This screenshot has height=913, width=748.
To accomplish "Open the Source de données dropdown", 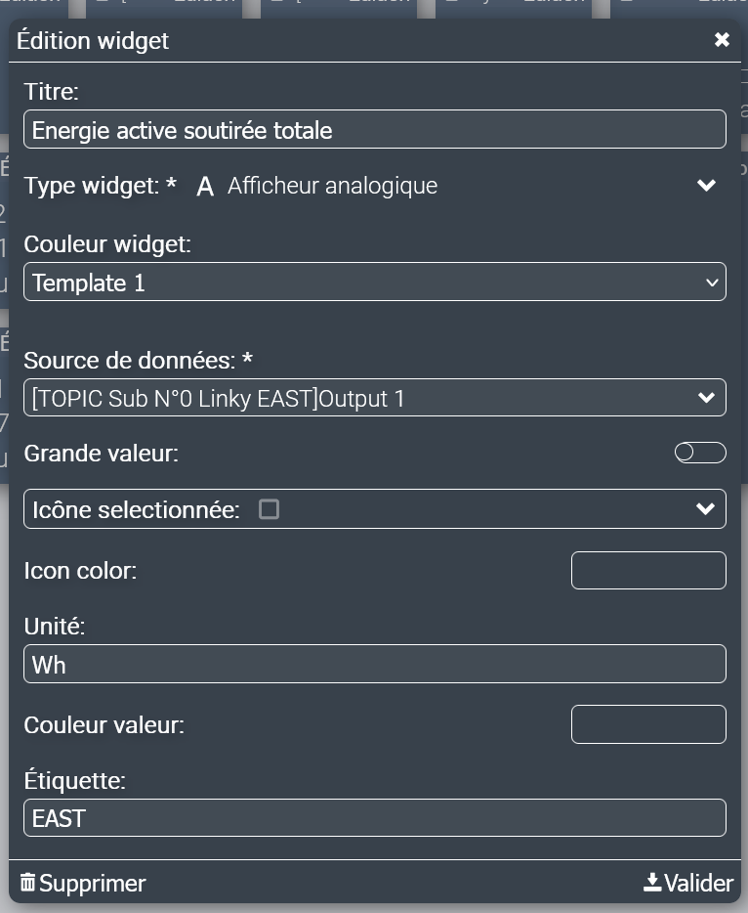I will pos(374,398).
